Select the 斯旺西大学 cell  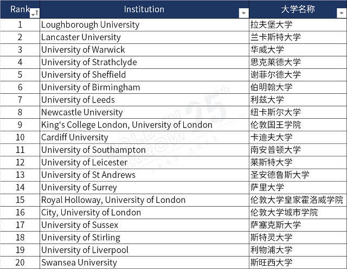pyautogui.click(x=298, y=262)
